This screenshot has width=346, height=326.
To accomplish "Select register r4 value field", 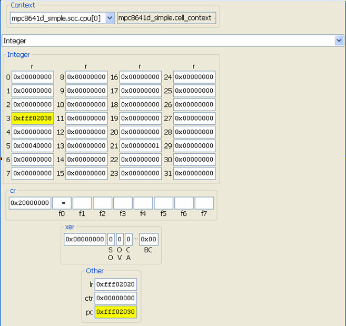I will [33, 132].
